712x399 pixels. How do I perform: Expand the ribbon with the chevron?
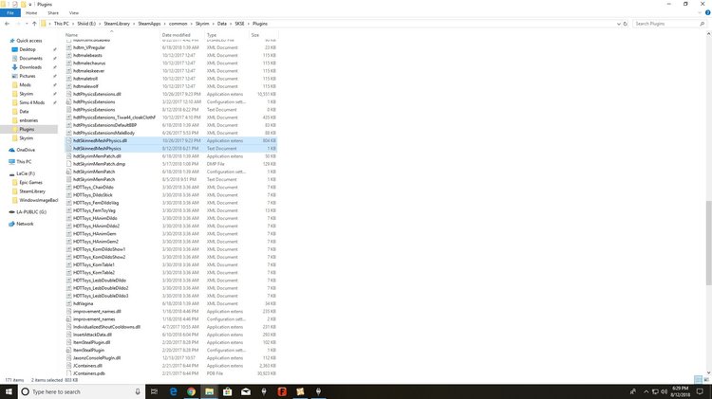[700, 12]
